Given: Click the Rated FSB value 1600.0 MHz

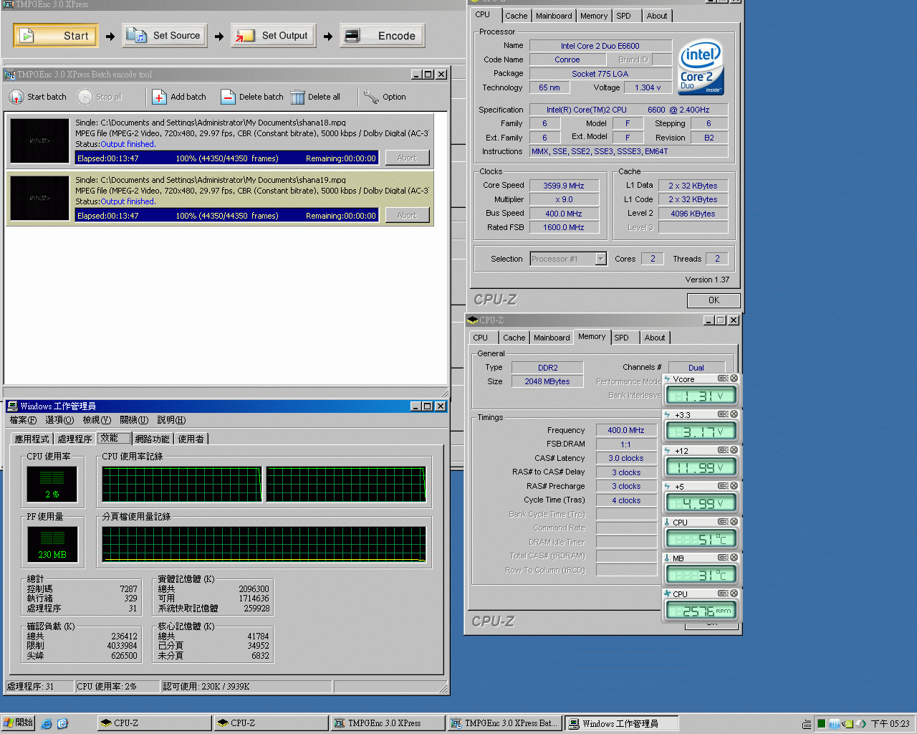Looking at the screenshot, I should pyautogui.click(x=564, y=228).
